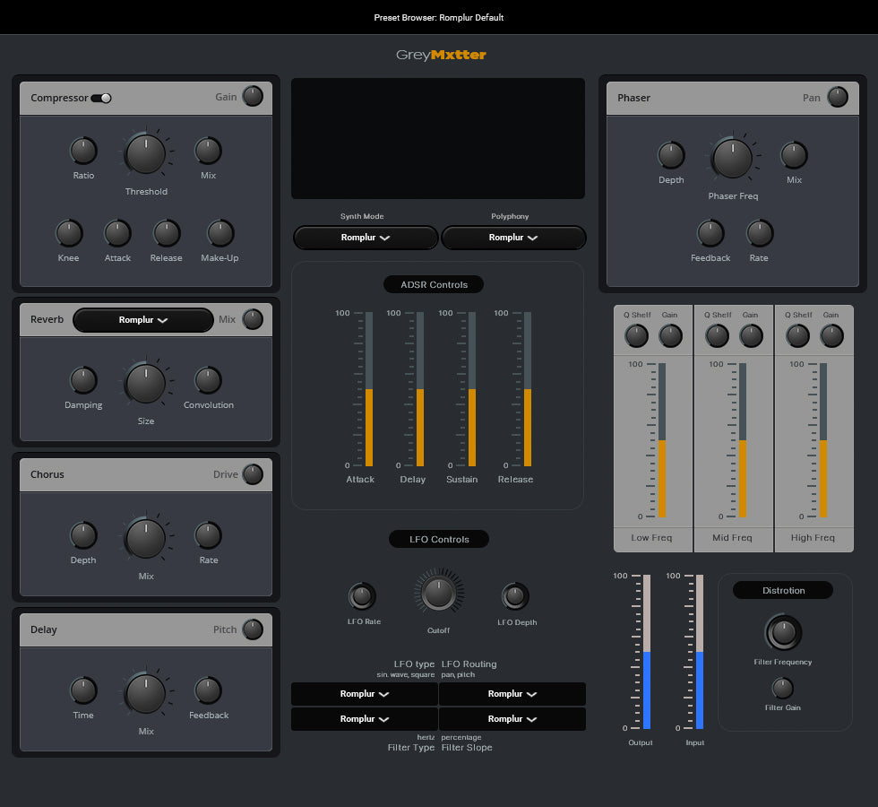Click the Reverb Mix knob
The image size is (878, 807).
tap(253, 319)
